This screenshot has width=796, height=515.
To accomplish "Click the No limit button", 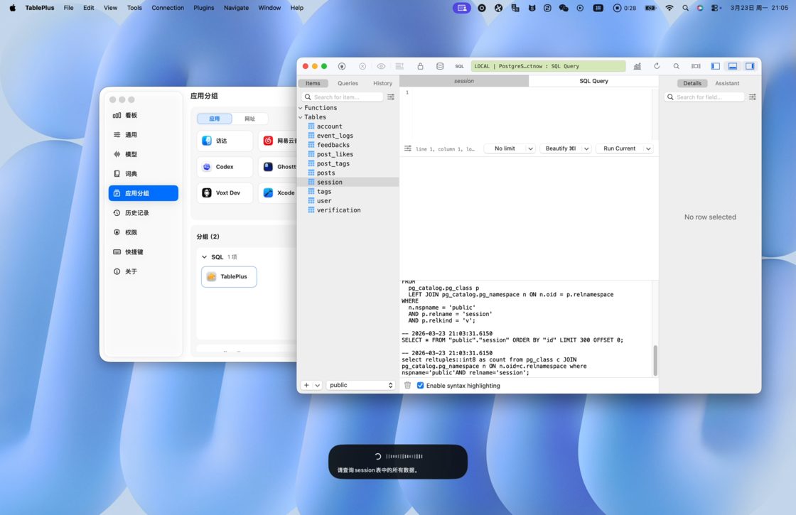I will tap(505, 148).
